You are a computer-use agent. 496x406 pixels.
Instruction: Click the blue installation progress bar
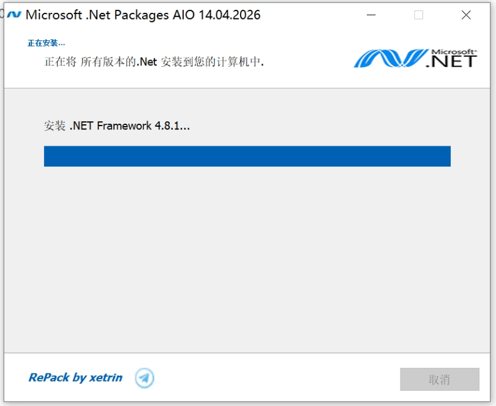247,156
